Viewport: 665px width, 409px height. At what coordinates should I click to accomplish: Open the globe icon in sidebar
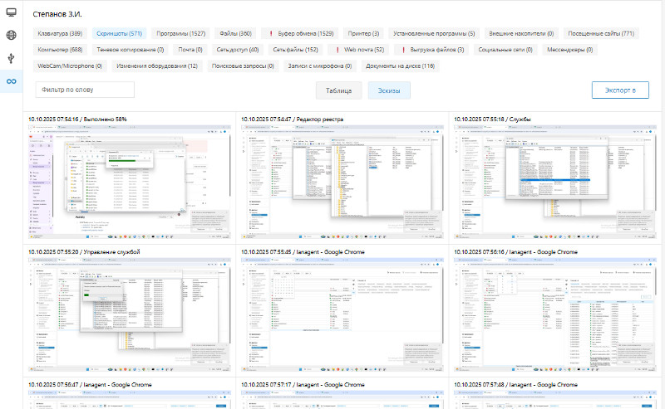[11, 36]
